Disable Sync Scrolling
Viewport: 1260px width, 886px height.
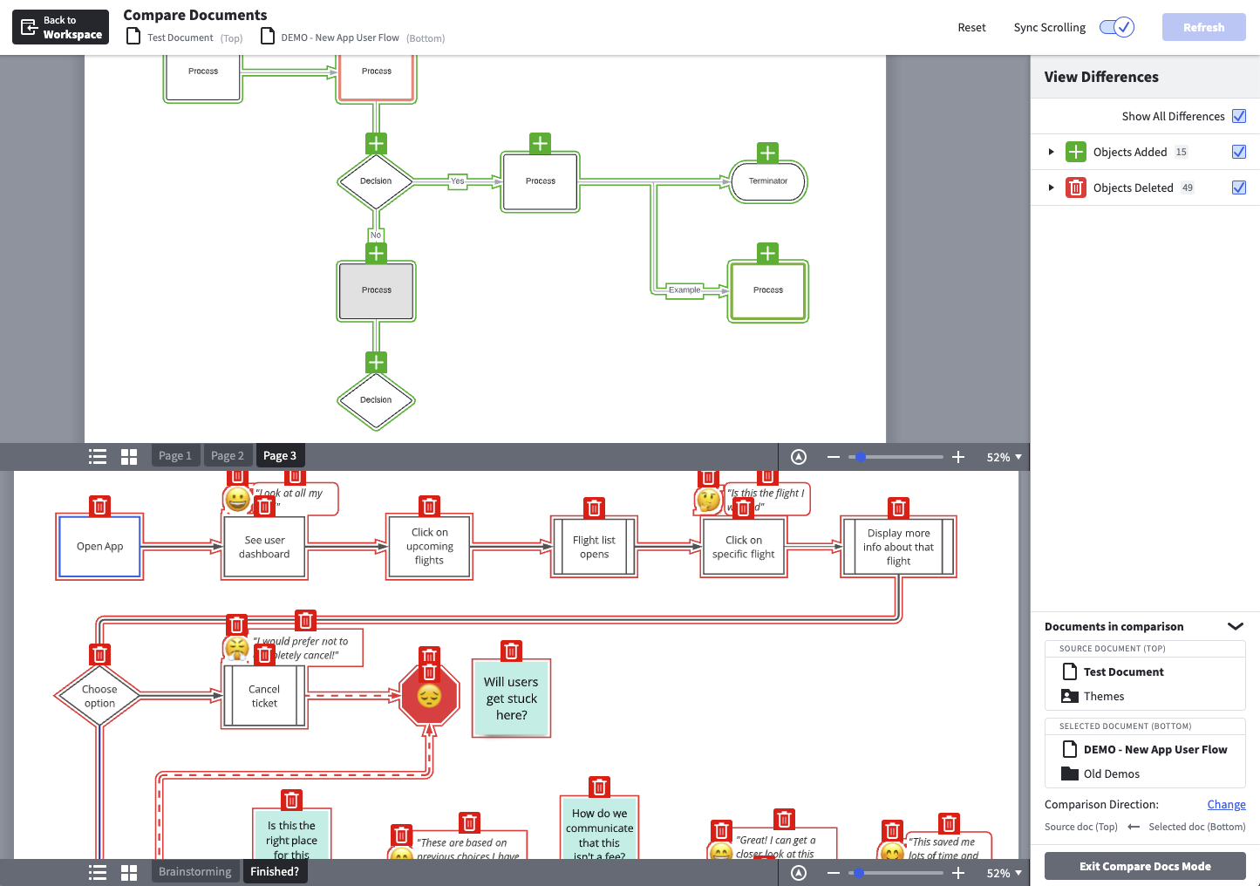(x=1116, y=27)
